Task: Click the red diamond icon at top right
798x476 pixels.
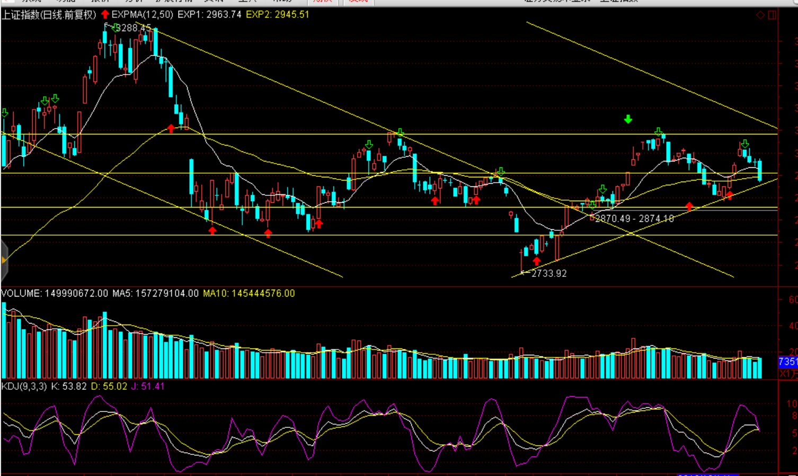Action: point(760,15)
